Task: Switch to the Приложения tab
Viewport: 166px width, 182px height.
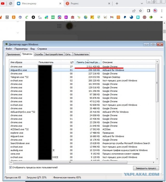Action: 13,54
